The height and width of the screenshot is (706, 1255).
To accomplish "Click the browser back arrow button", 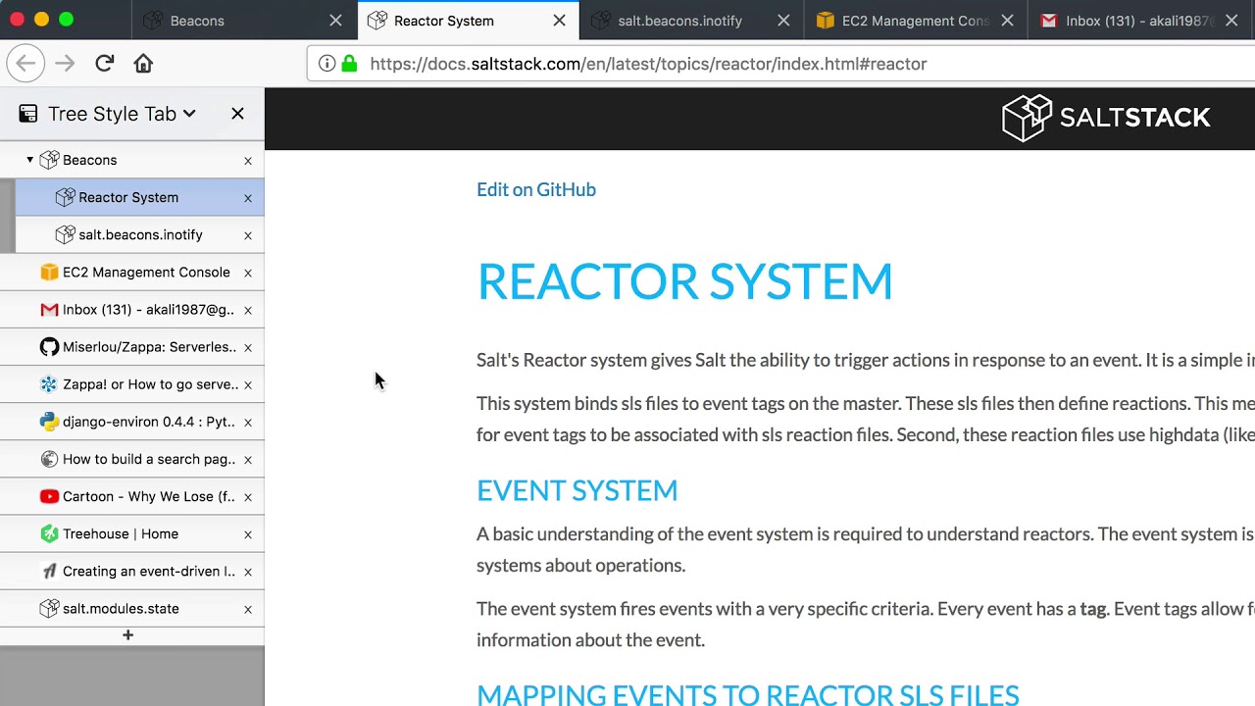I will tap(25, 64).
